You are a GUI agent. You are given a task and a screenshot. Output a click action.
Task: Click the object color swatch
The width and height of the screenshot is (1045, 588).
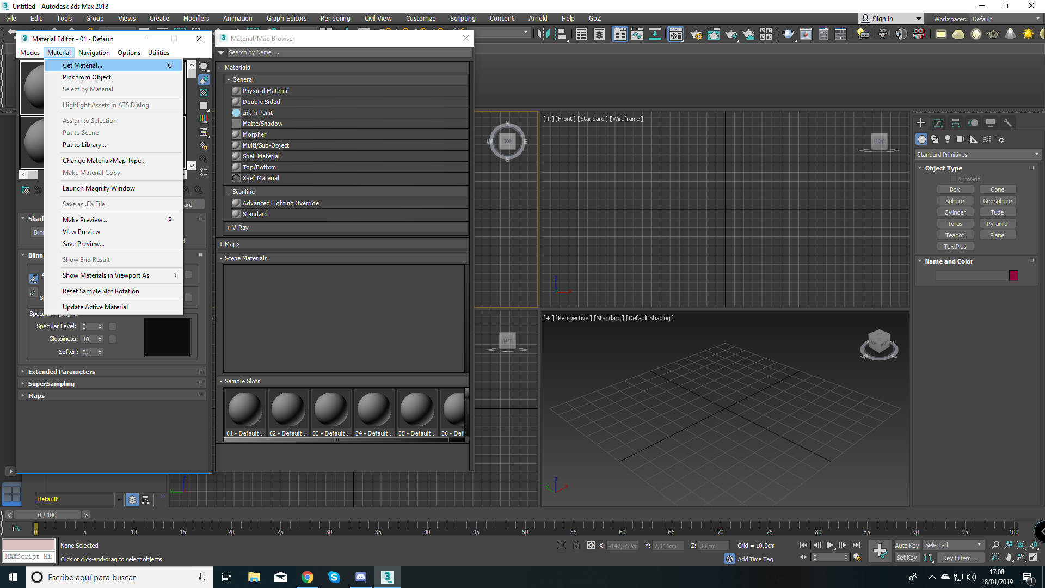click(1013, 275)
